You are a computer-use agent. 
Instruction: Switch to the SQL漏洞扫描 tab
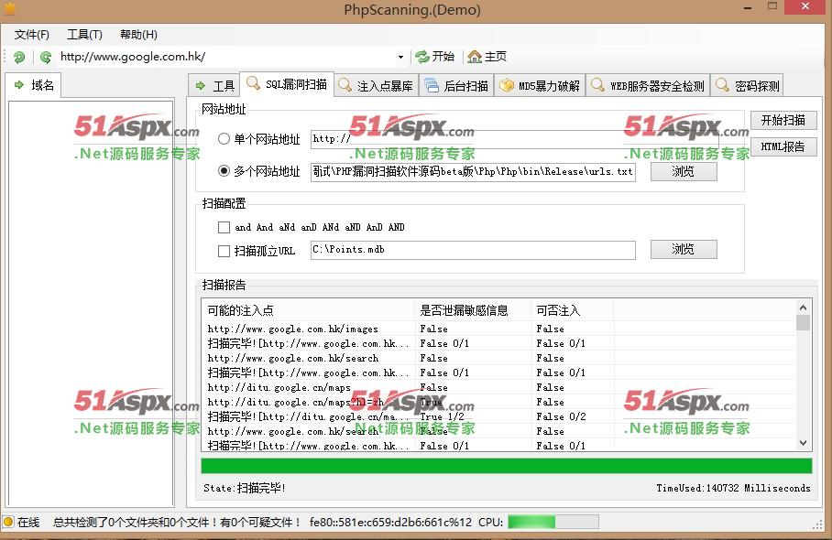point(287,84)
